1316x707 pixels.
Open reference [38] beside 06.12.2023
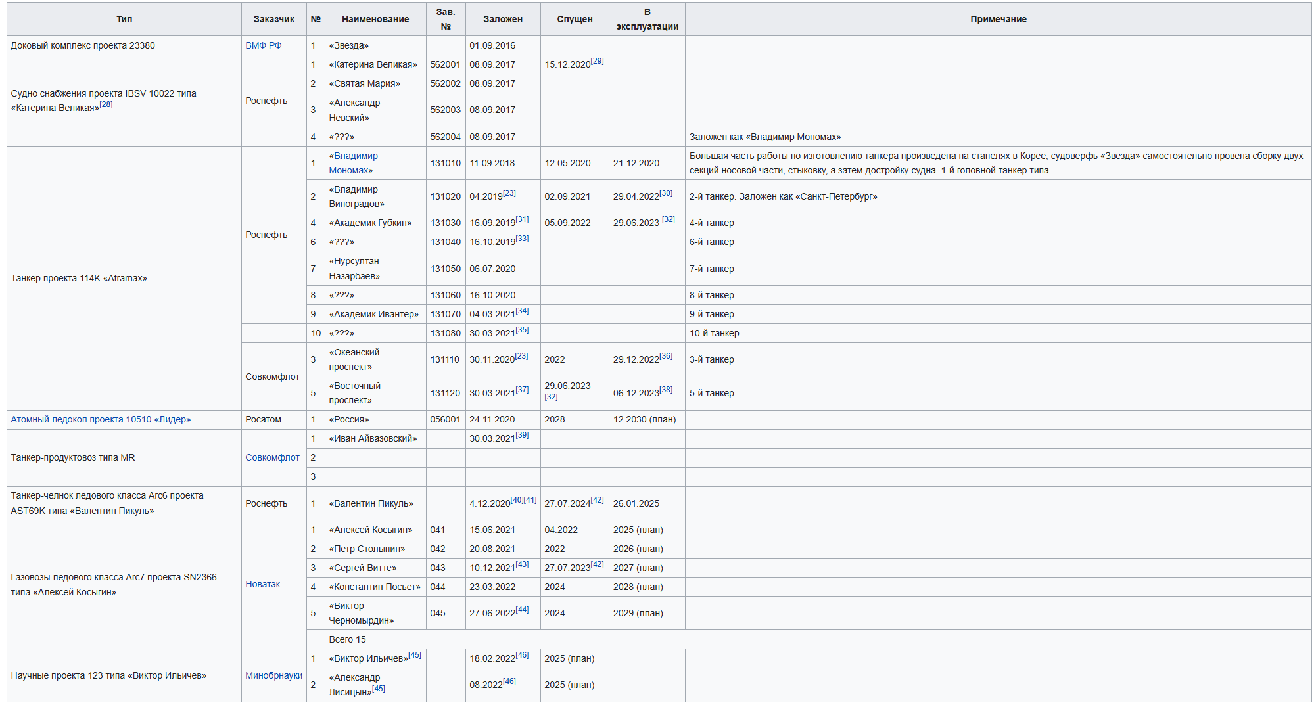click(666, 390)
